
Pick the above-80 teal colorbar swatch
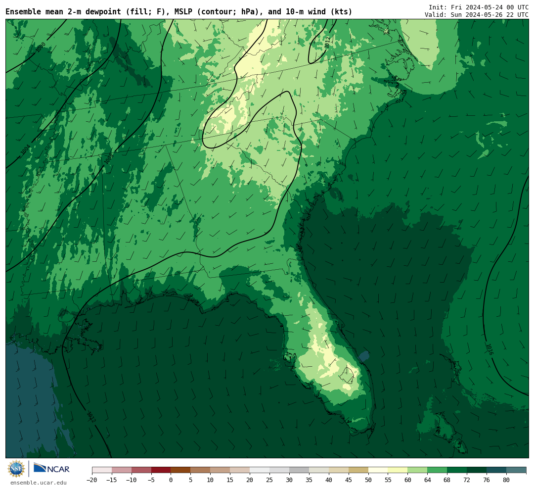point(517,470)
